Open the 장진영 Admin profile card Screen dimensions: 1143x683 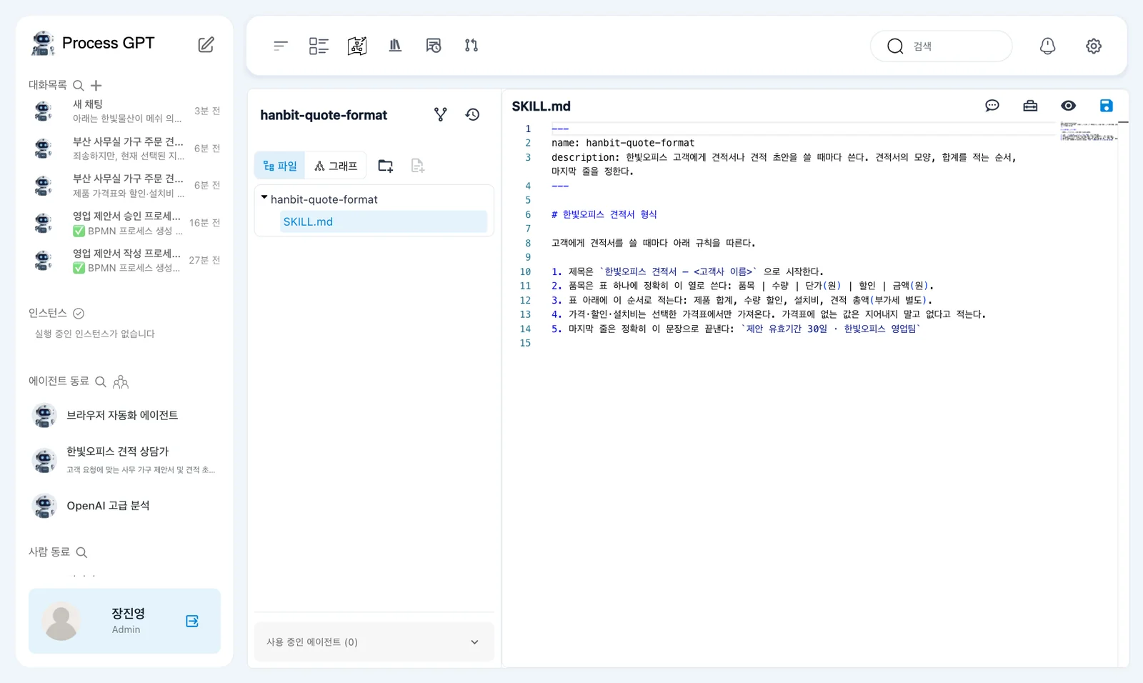pos(124,621)
